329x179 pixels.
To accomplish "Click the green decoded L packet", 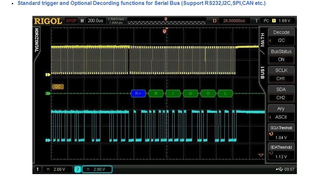I will 226,94.
